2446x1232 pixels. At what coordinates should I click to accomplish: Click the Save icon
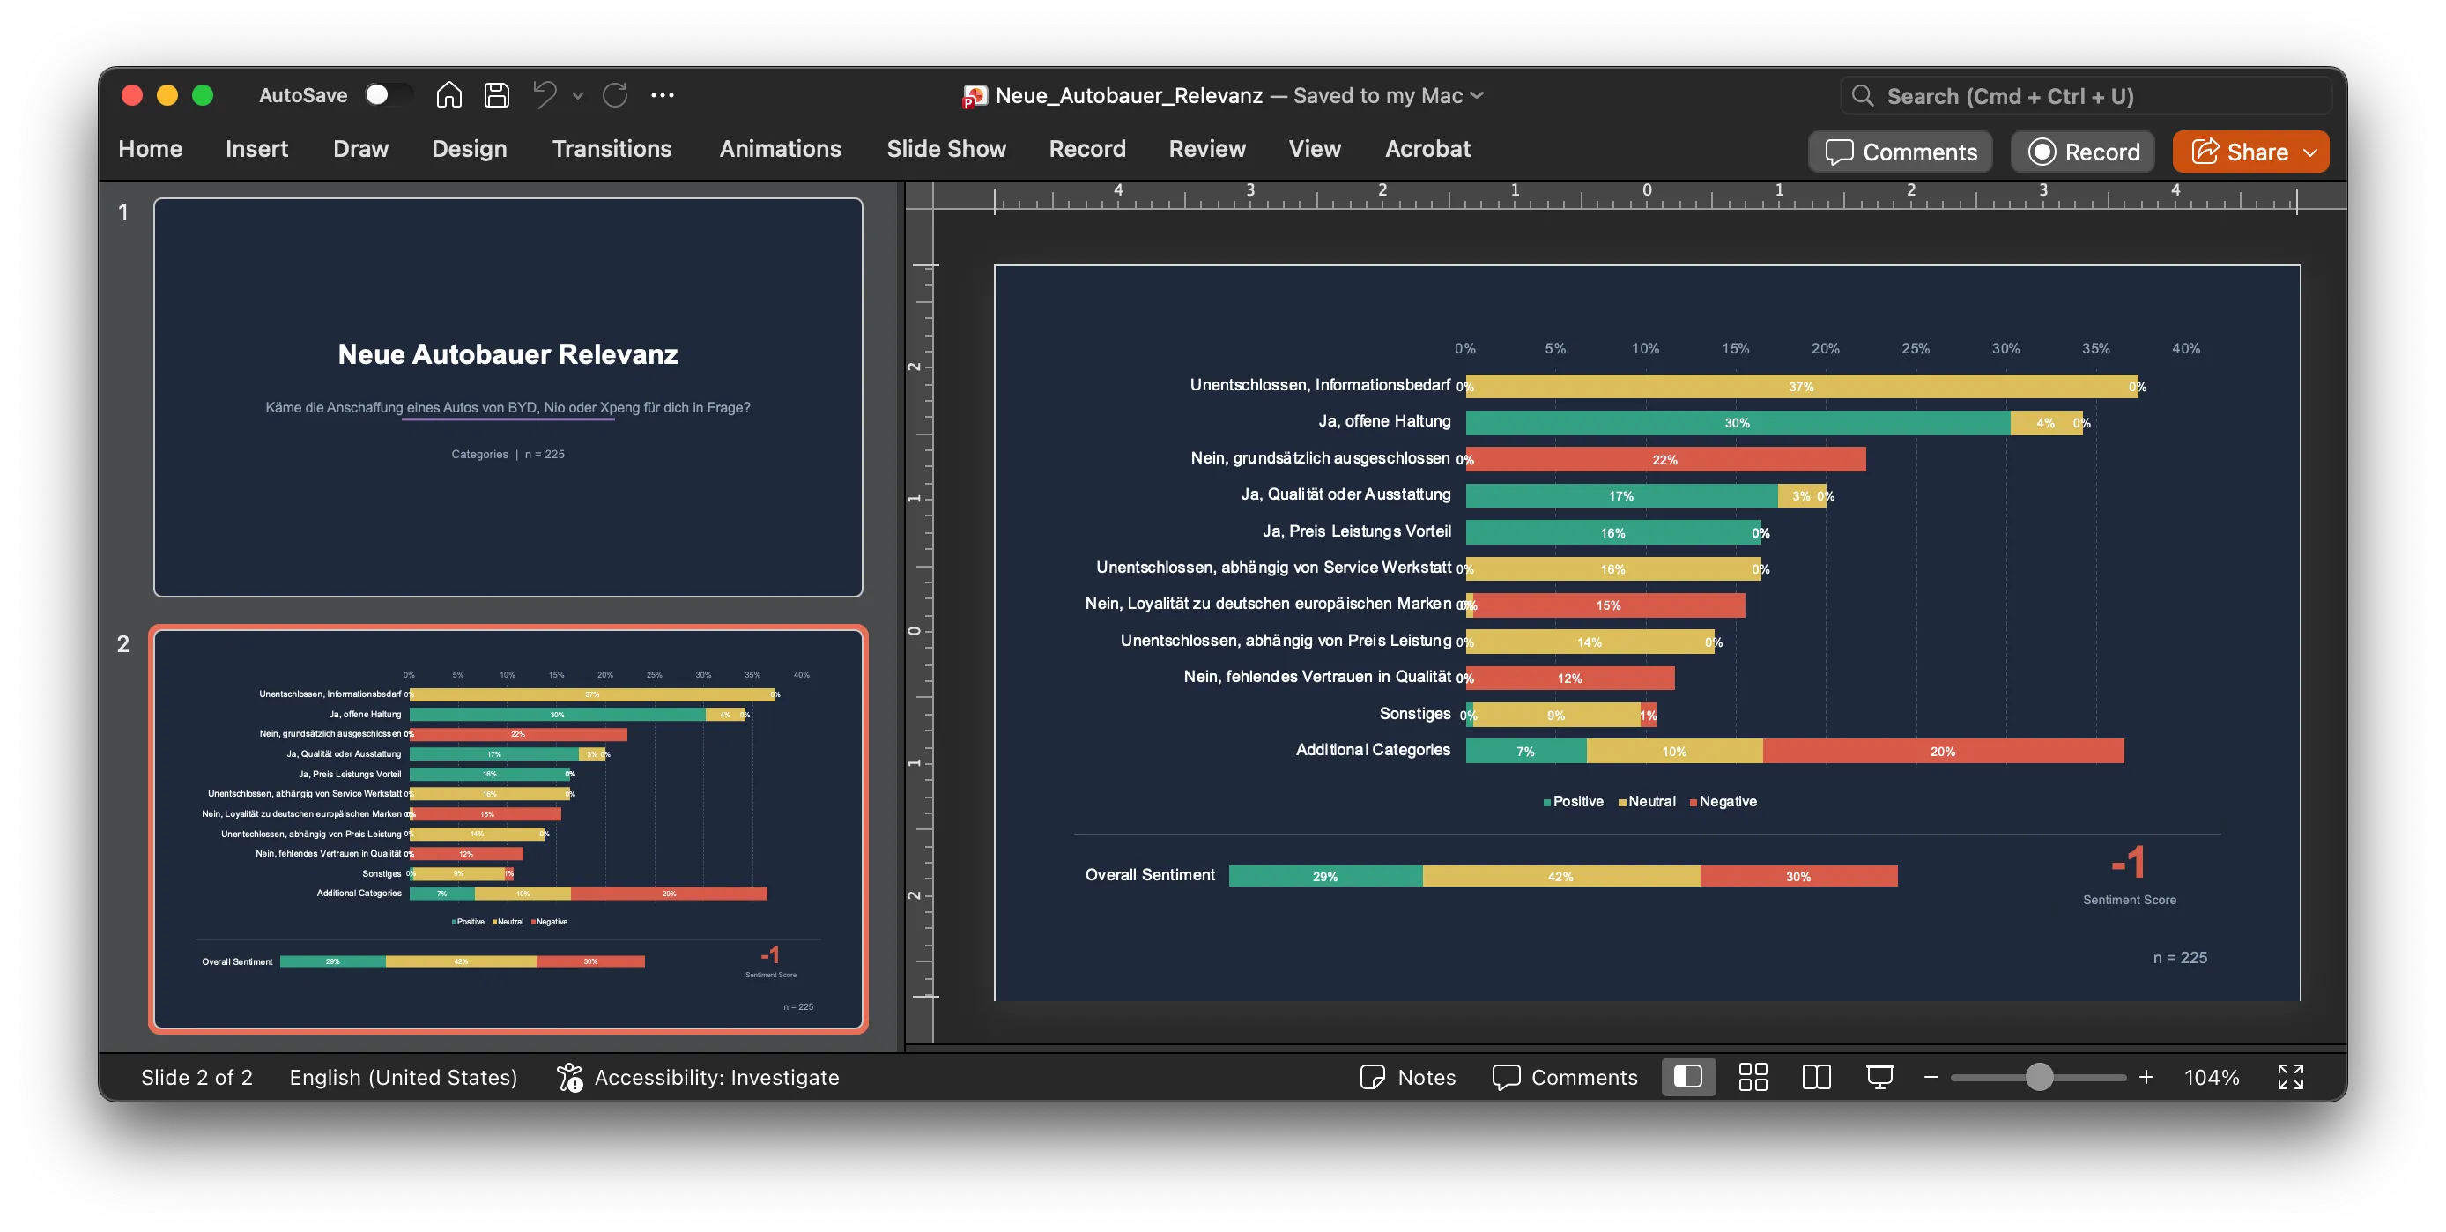[497, 95]
